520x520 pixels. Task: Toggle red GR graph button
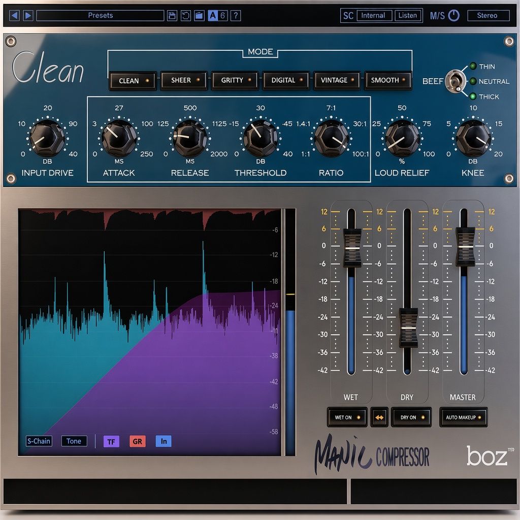[x=137, y=441]
